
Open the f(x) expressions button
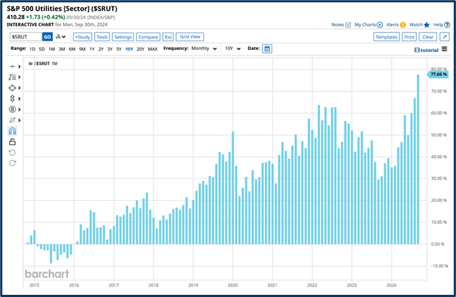tap(168, 36)
